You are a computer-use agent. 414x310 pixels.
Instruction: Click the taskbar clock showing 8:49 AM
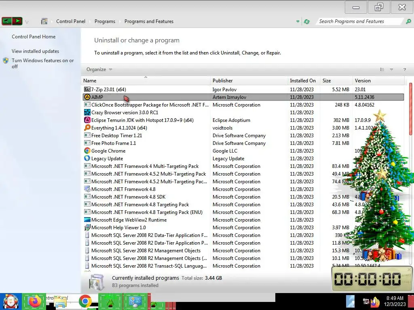tap(395, 301)
